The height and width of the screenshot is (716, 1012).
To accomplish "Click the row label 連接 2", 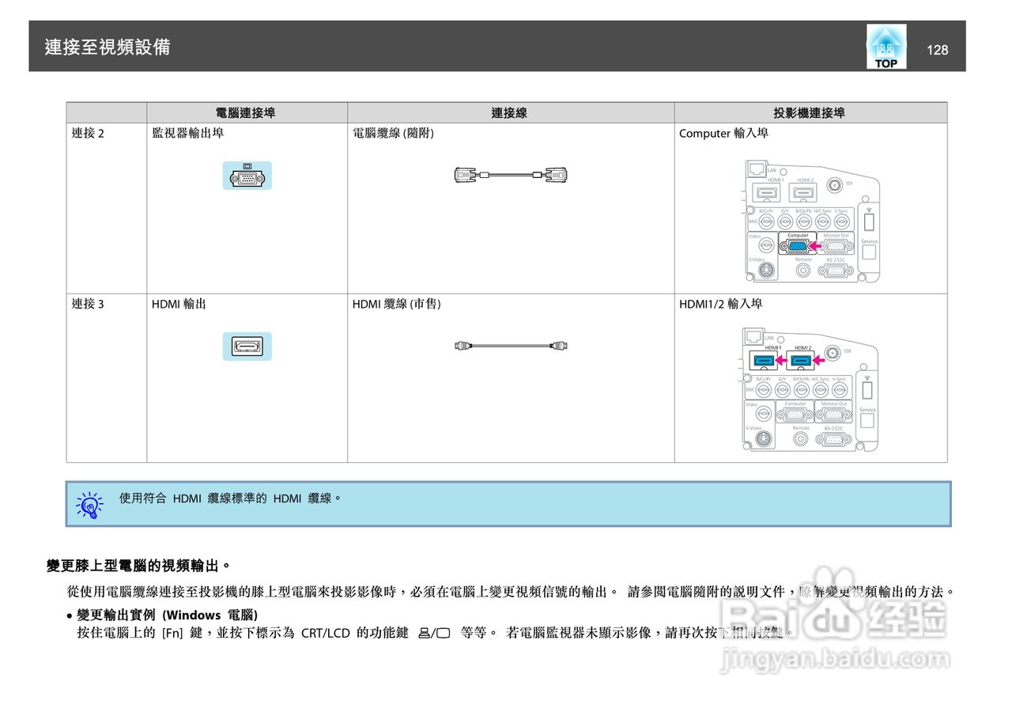I will point(88,133).
